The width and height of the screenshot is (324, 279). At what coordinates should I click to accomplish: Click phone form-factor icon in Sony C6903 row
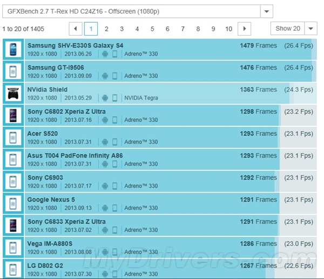(x=114, y=186)
